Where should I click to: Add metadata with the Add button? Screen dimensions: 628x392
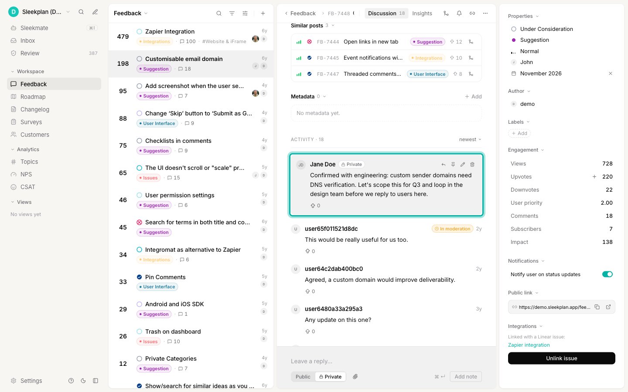coord(473,97)
